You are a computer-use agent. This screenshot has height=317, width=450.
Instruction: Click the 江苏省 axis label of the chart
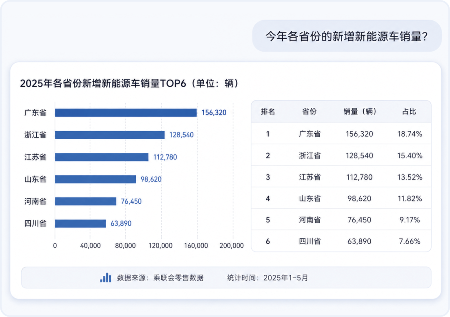pyautogui.click(x=35, y=157)
